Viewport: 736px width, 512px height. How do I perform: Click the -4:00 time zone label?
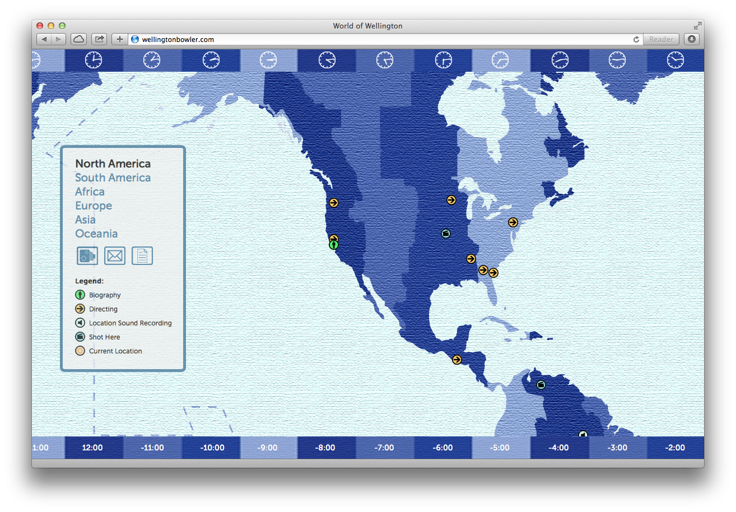(558, 448)
